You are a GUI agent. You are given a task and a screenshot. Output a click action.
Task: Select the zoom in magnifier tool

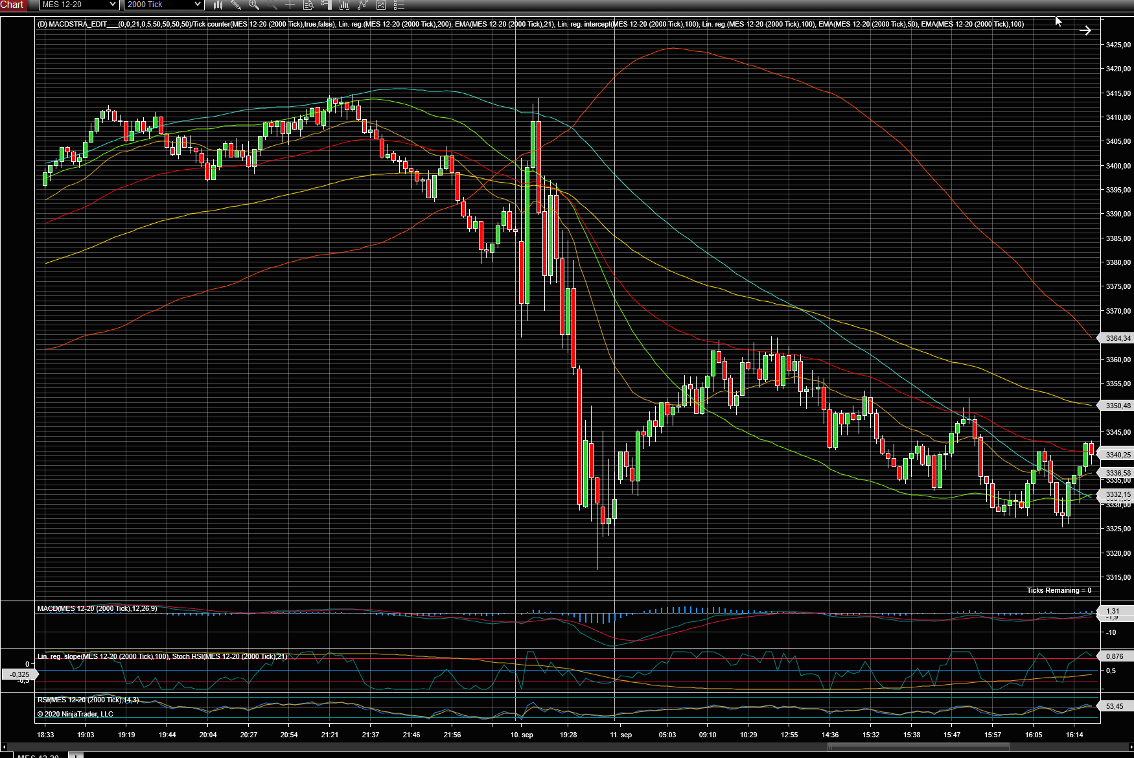coord(253,5)
